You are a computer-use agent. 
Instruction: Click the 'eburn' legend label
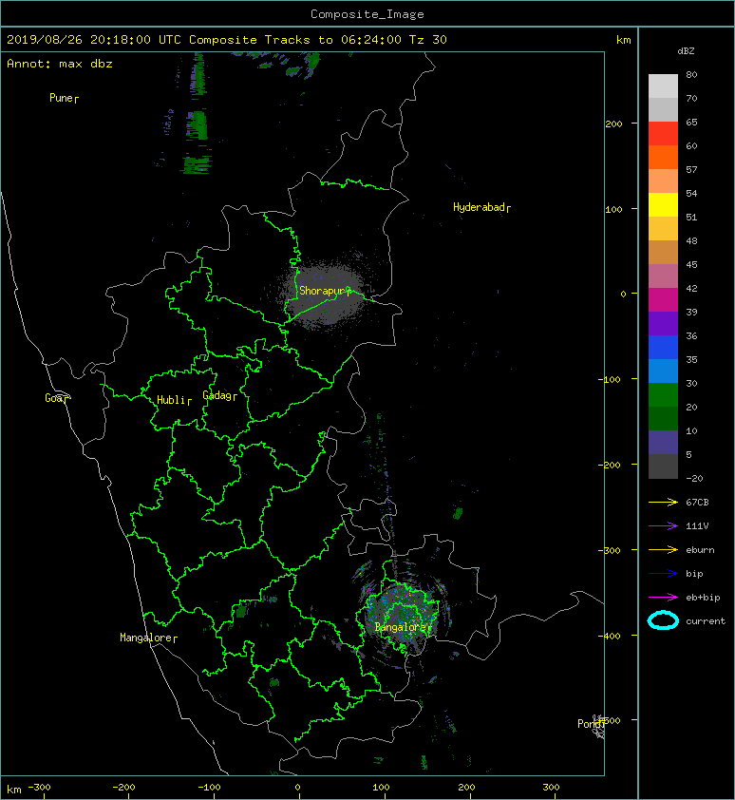point(700,550)
